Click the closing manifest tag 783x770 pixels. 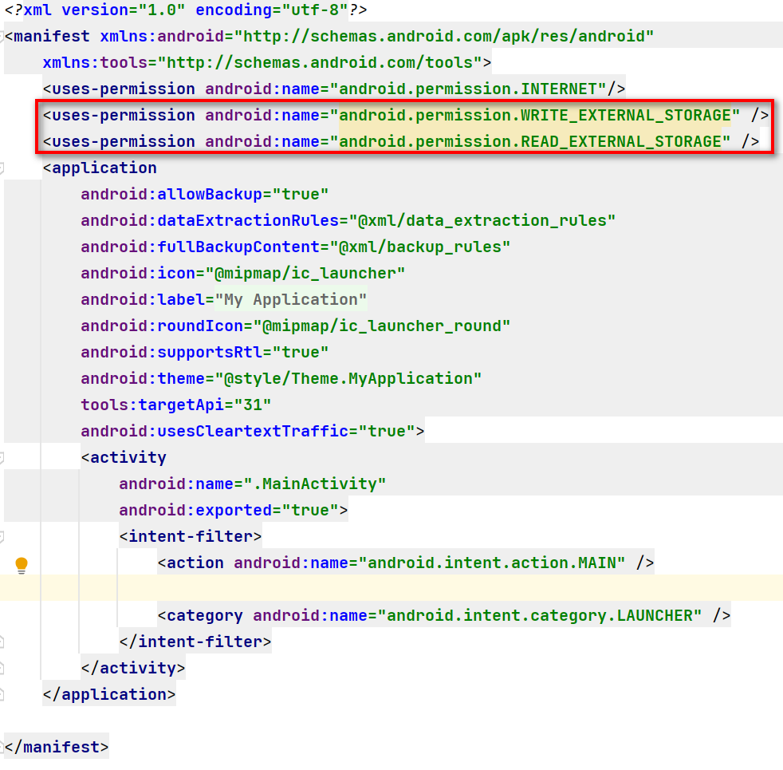coord(57,748)
